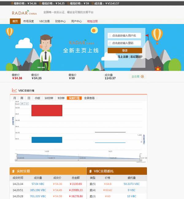Click the 马上注册 register link
The height and width of the screenshot is (199, 184).
[x=123, y=57]
